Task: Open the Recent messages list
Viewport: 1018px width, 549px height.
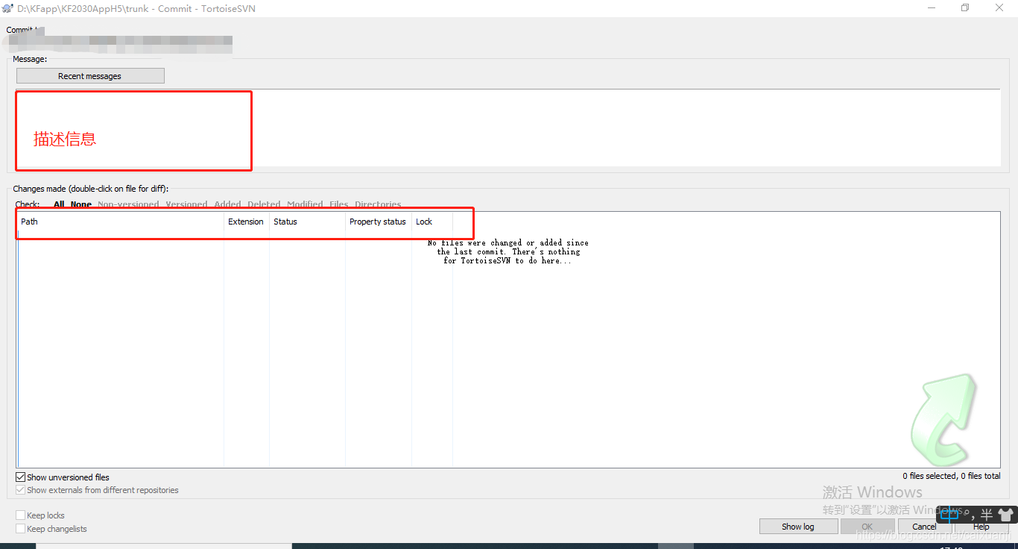Action: pyautogui.click(x=90, y=76)
